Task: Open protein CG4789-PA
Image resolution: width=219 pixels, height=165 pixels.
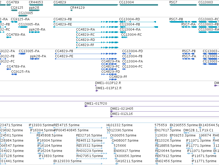Action: click(16, 67)
